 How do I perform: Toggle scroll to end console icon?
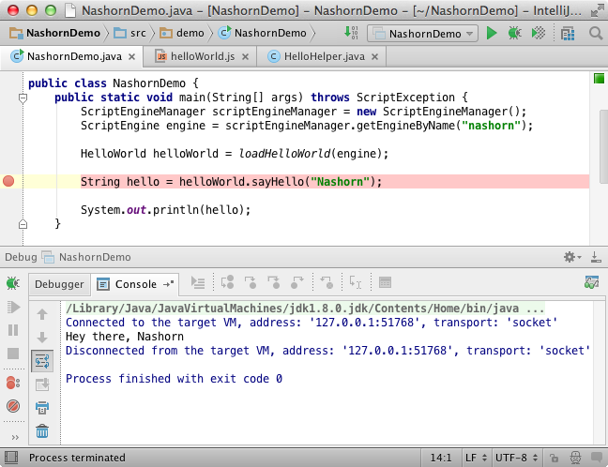pyautogui.click(x=42, y=384)
